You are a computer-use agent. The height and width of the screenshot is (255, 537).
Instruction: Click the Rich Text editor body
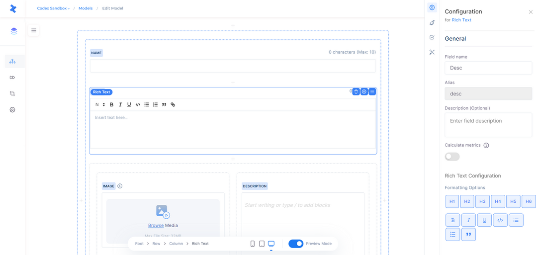233,130
